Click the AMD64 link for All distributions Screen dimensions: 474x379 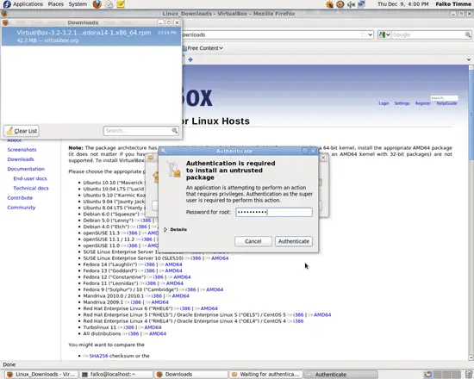[158, 333]
